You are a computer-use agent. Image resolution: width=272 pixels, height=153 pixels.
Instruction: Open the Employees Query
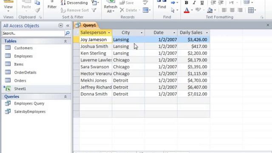[29, 104]
